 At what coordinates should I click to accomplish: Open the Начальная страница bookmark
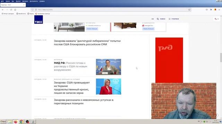coord(42,14)
